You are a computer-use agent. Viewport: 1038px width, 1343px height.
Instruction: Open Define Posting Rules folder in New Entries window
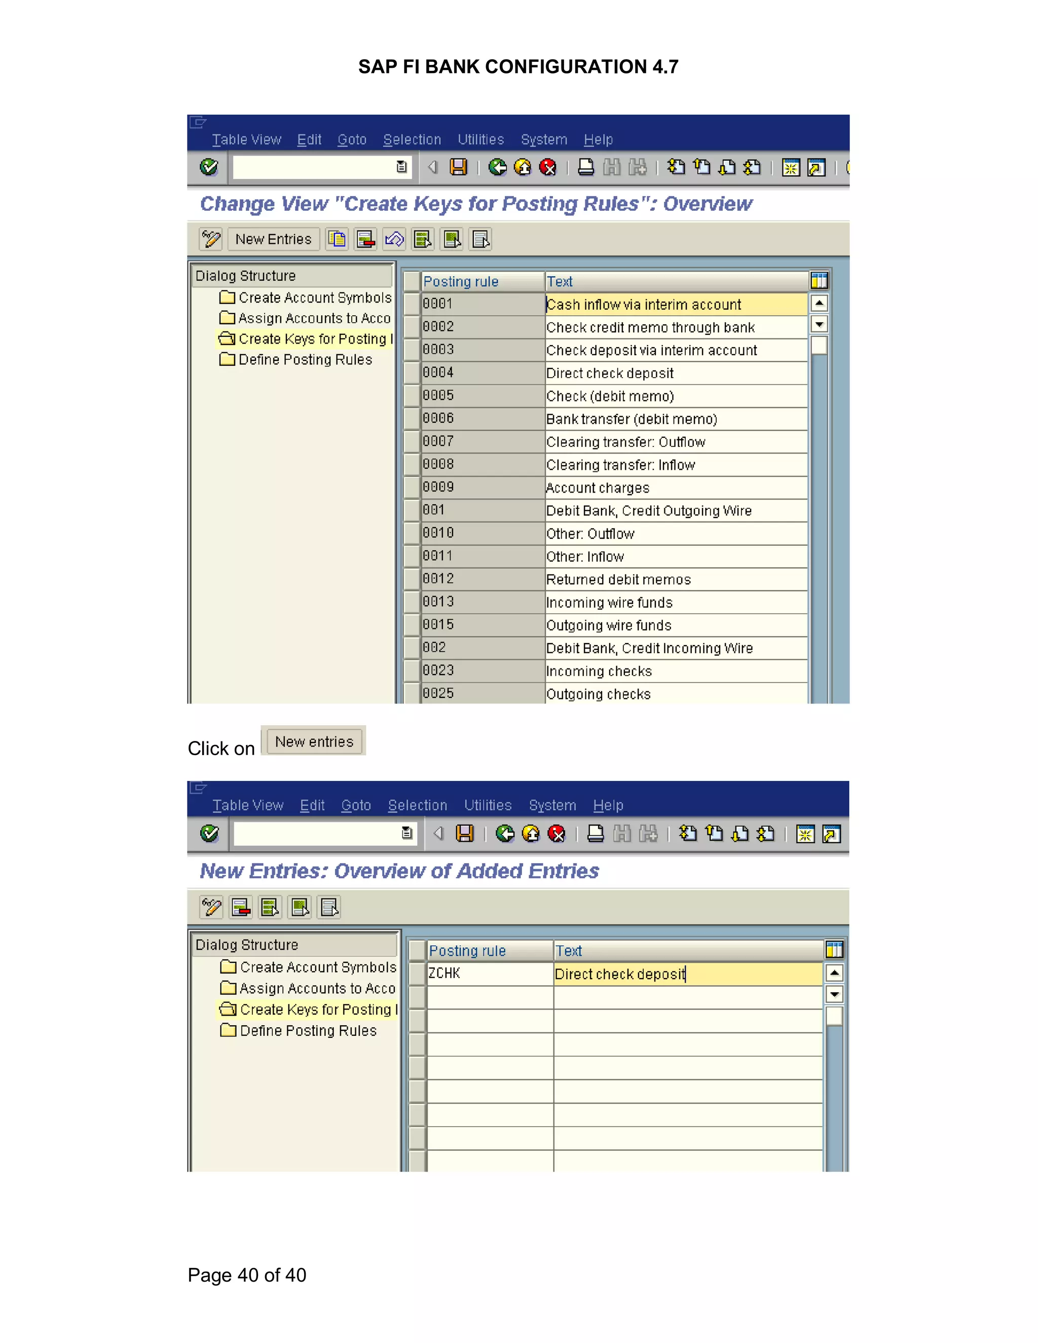(299, 1031)
